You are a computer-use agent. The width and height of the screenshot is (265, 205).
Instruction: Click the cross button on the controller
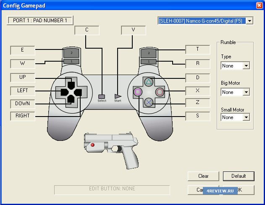148,102
